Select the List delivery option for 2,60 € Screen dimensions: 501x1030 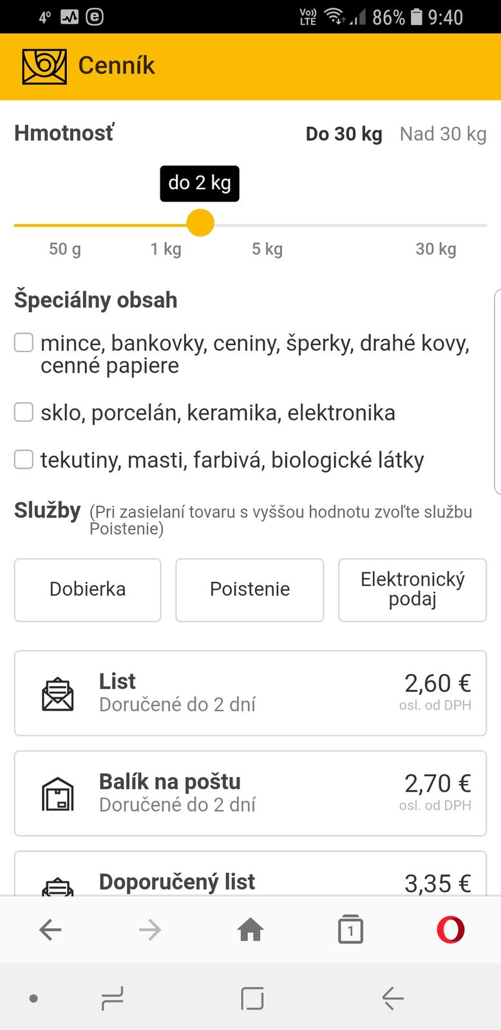[250, 693]
